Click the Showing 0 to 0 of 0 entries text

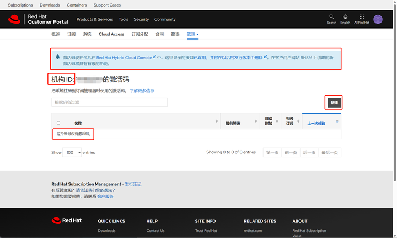click(x=231, y=152)
